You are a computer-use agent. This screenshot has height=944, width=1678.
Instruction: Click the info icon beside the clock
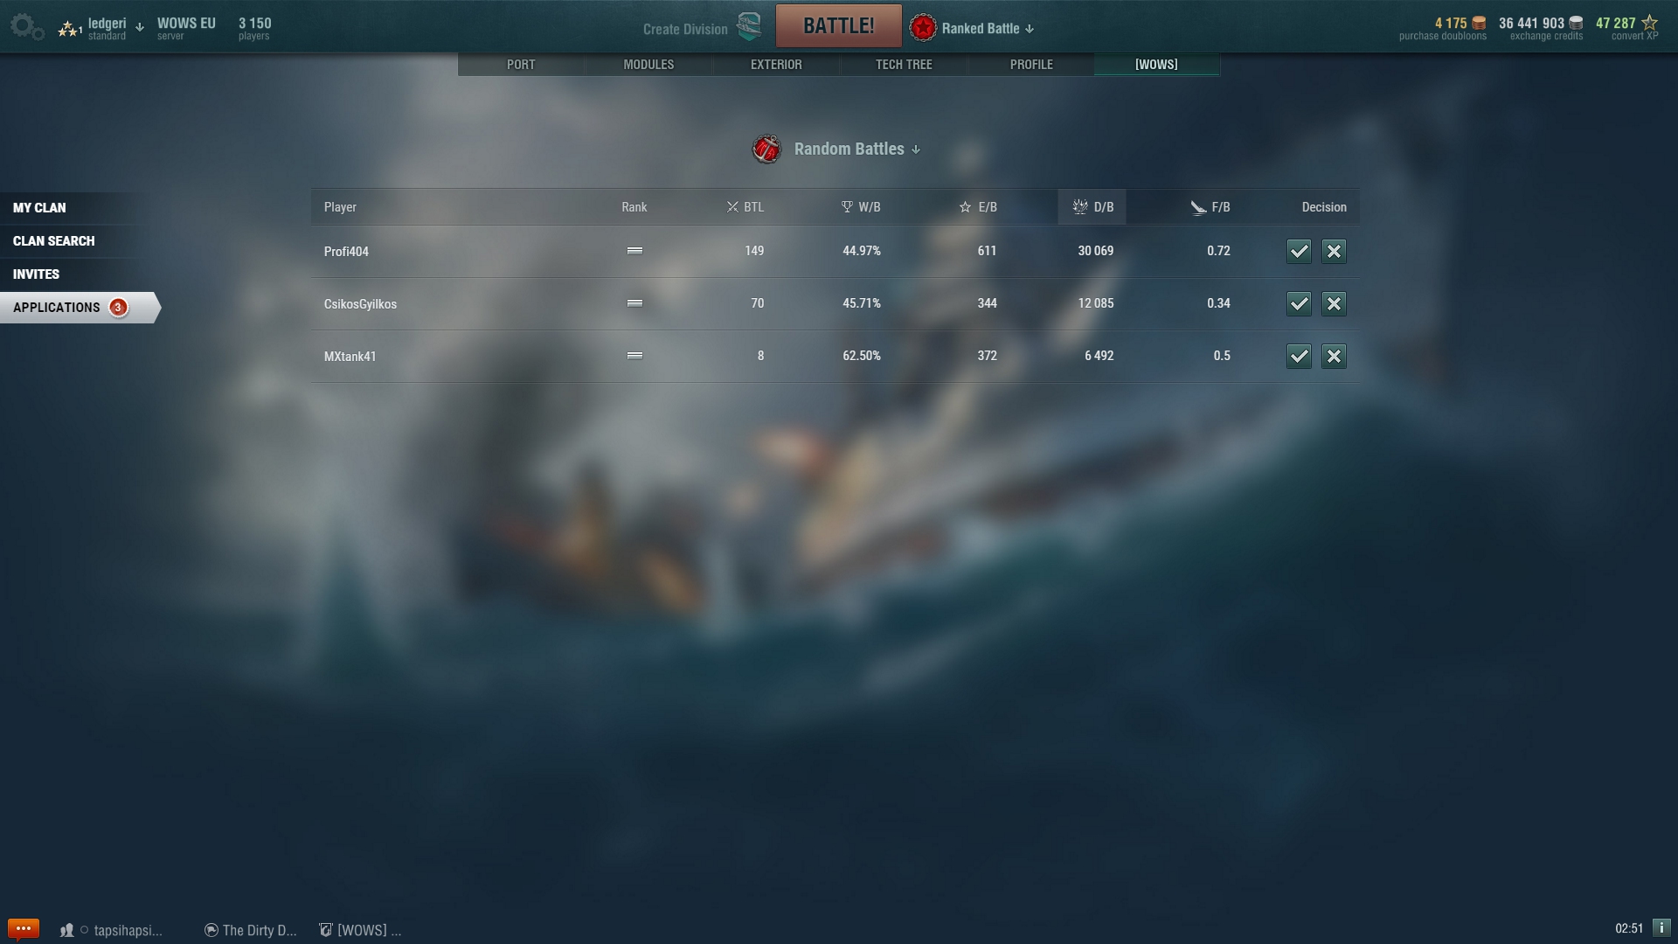(x=1661, y=928)
